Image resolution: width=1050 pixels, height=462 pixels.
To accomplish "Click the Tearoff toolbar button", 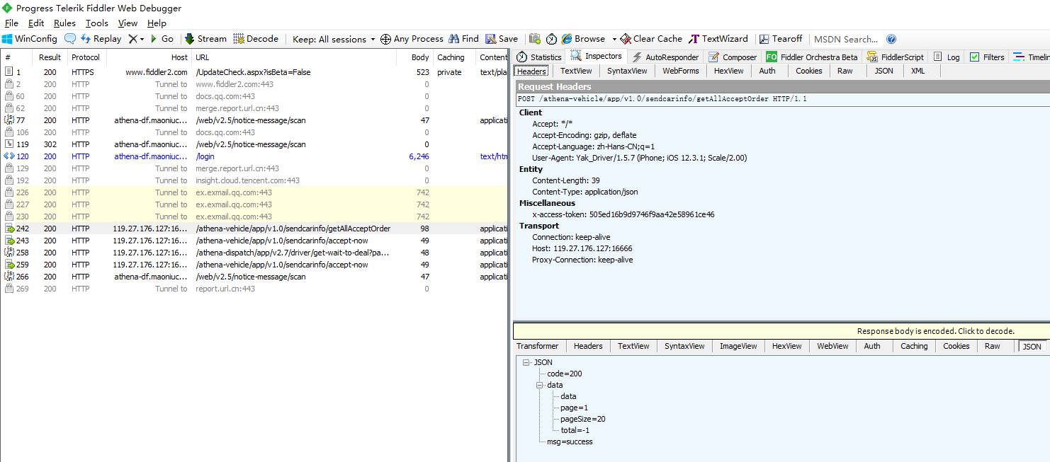I will [x=781, y=39].
